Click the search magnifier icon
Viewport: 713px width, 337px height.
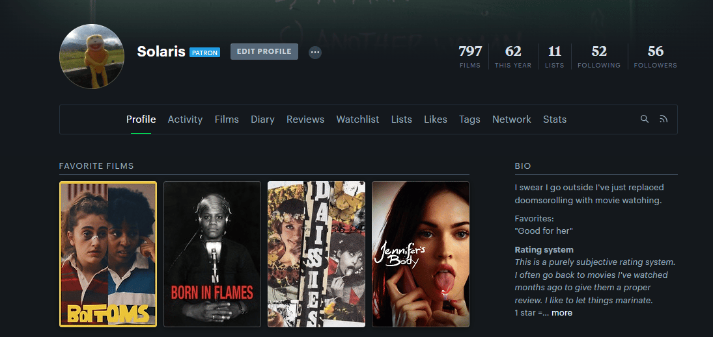tap(645, 119)
